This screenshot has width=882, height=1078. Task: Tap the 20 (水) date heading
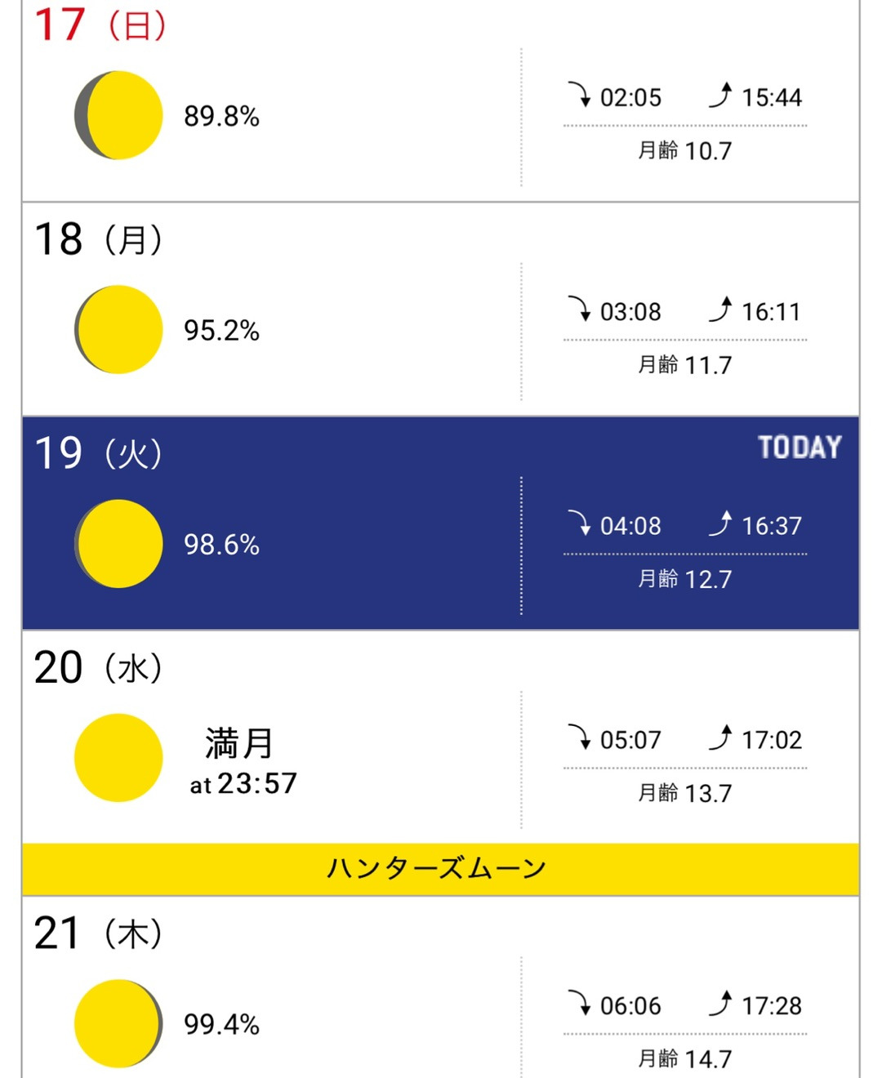(98, 668)
